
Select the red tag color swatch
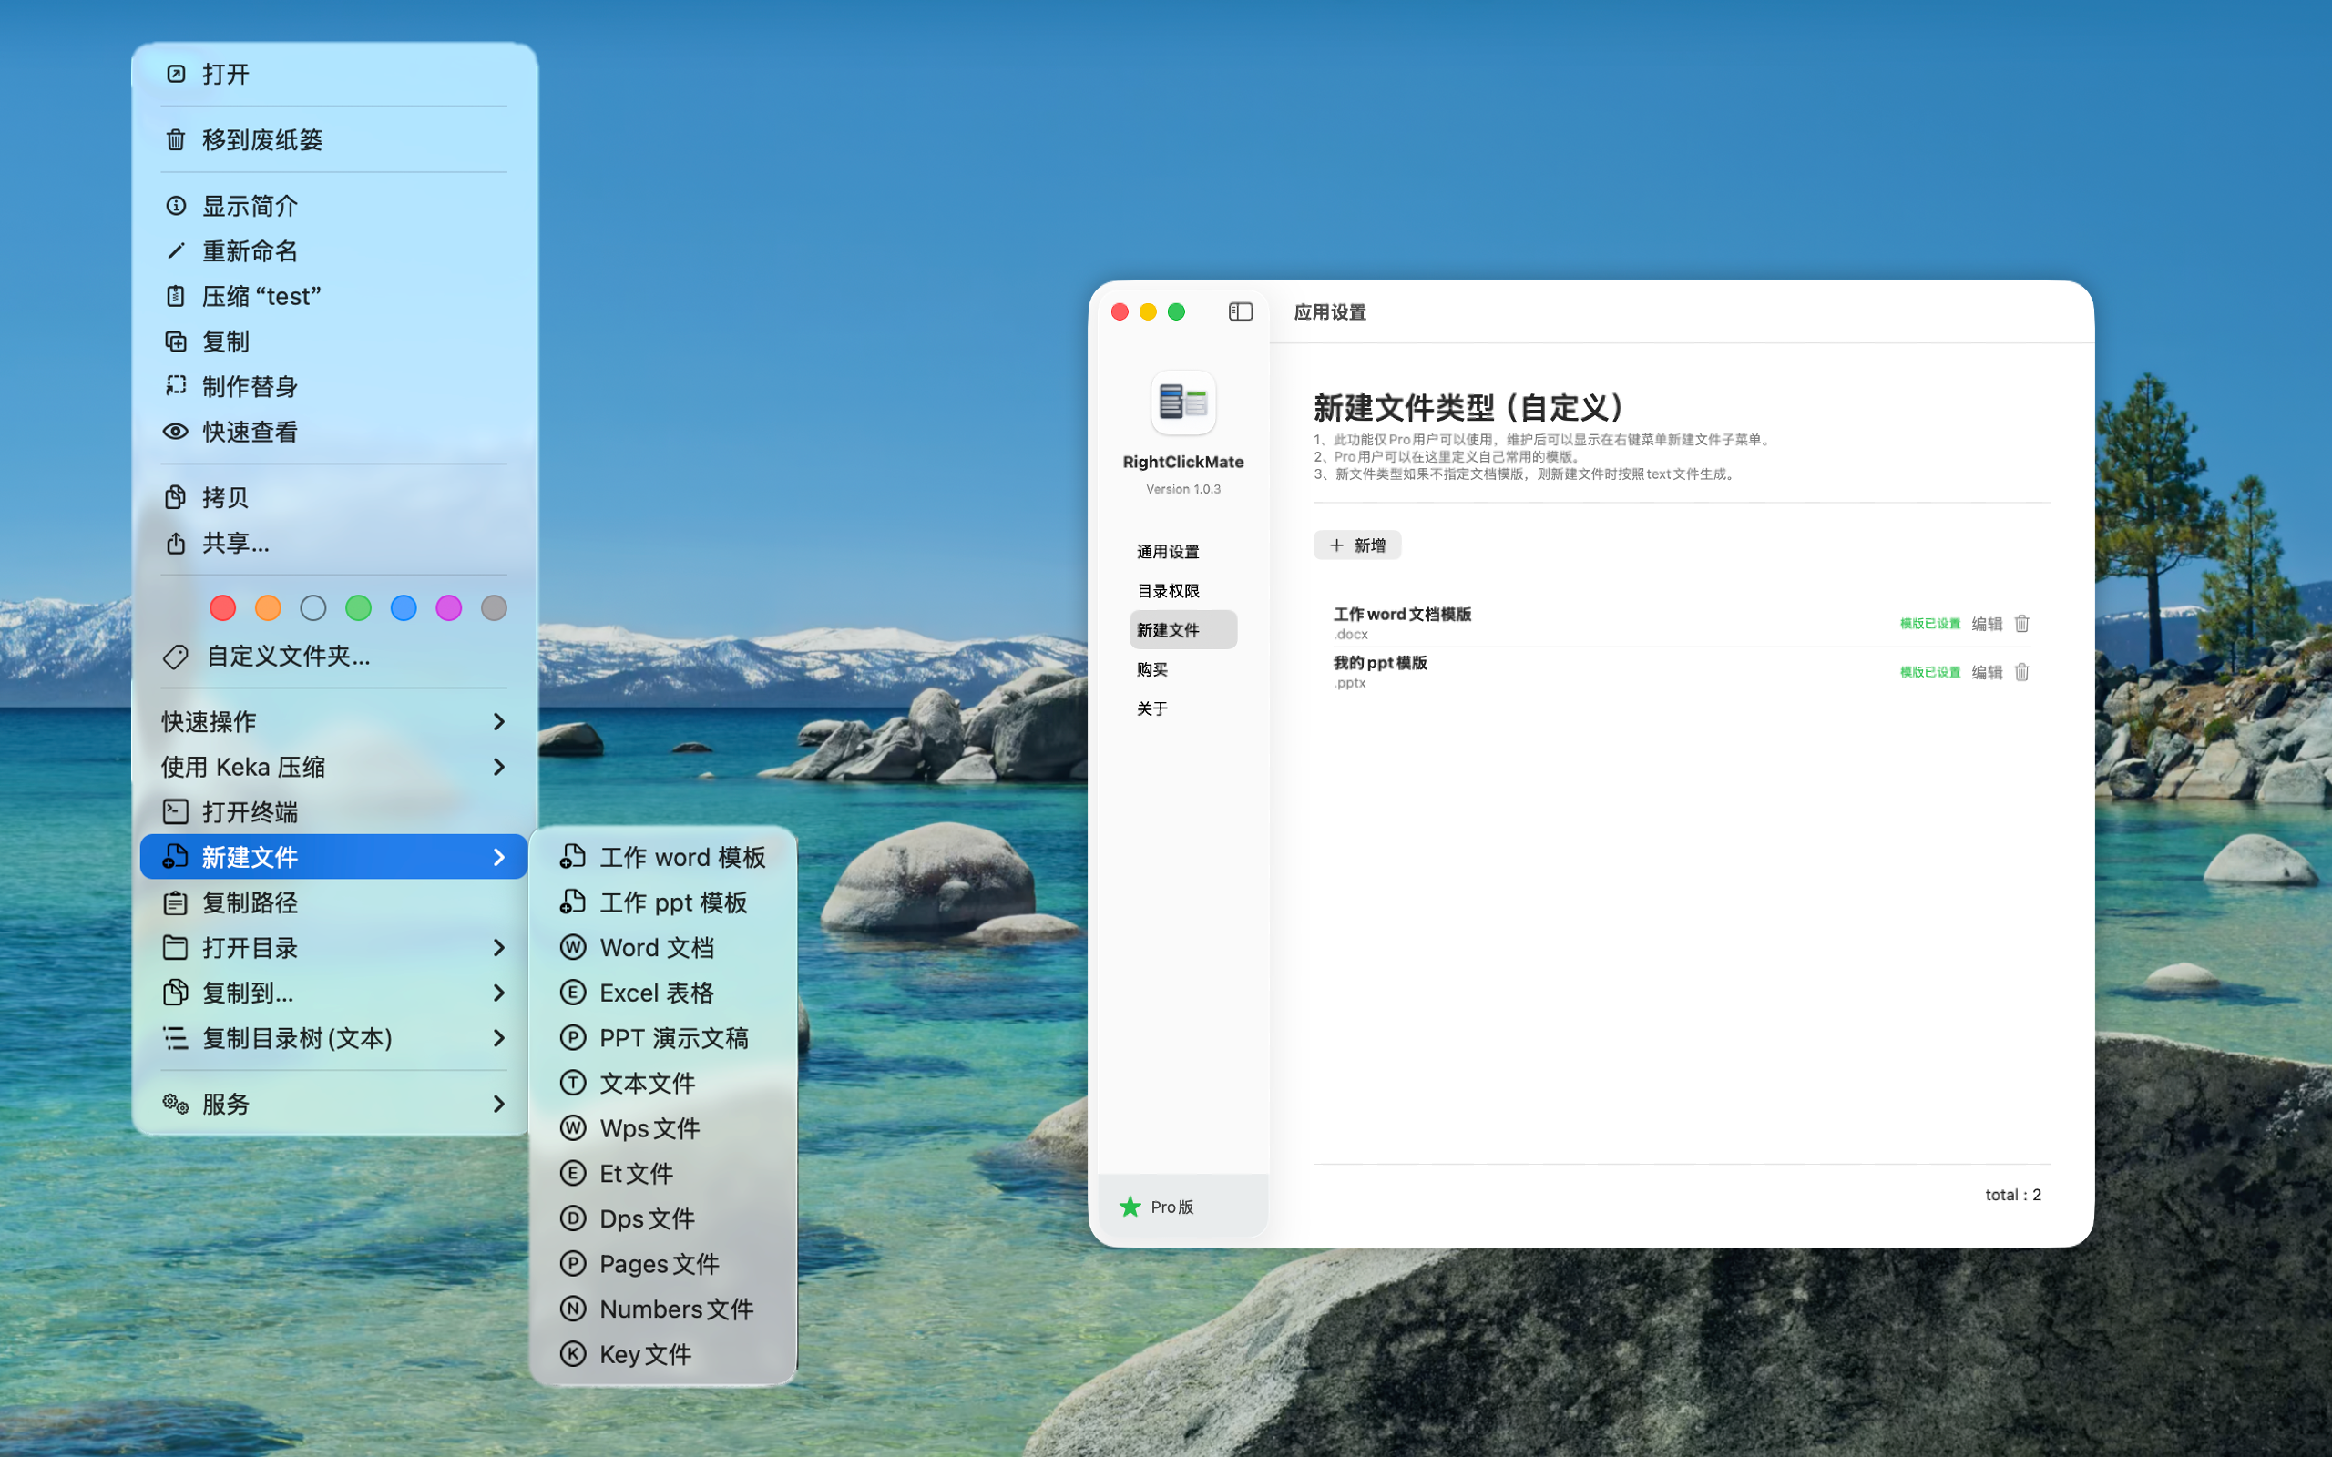click(222, 607)
